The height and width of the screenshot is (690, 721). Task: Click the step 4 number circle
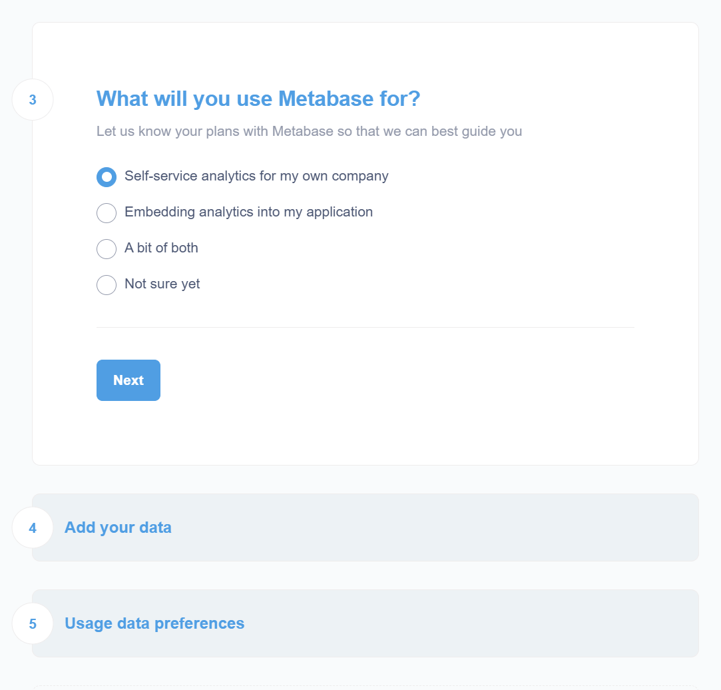pyautogui.click(x=32, y=527)
